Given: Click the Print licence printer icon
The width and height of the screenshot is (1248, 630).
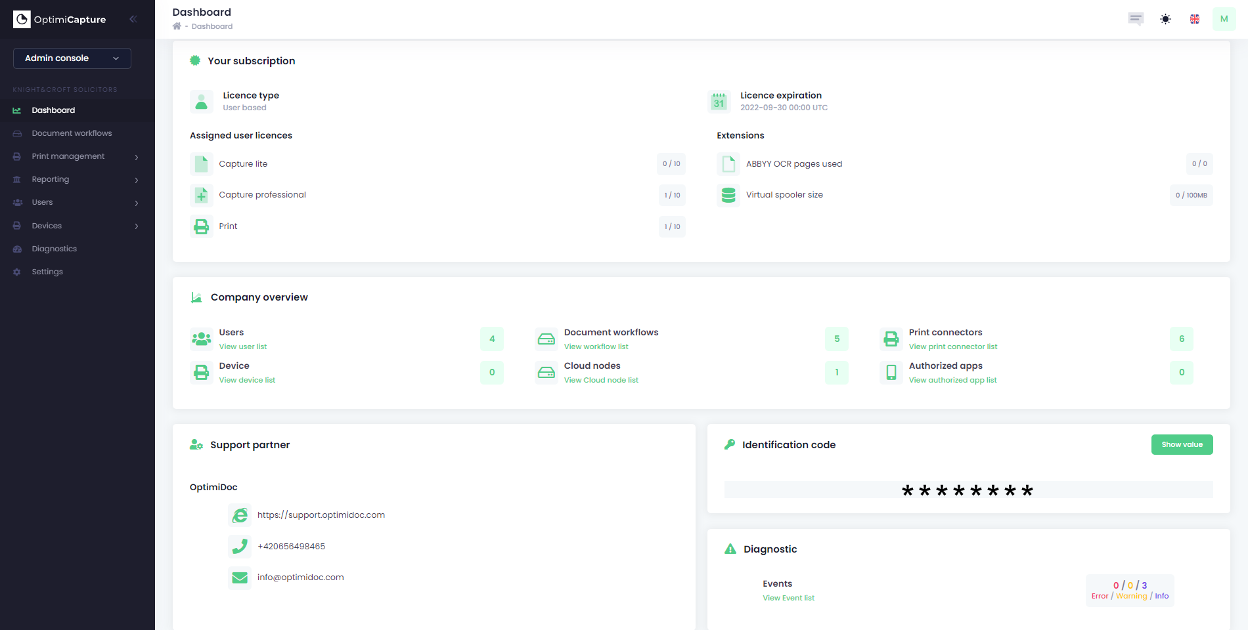Looking at the screenshot, I should (202, 226).
